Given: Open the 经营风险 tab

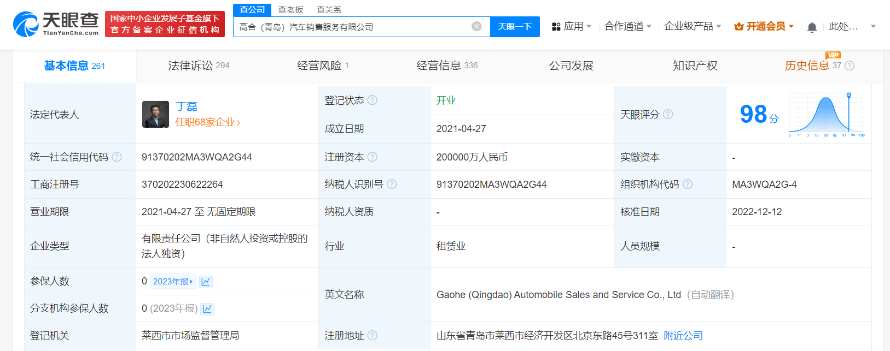Looking at the screenshot, I should click(323, 66).
